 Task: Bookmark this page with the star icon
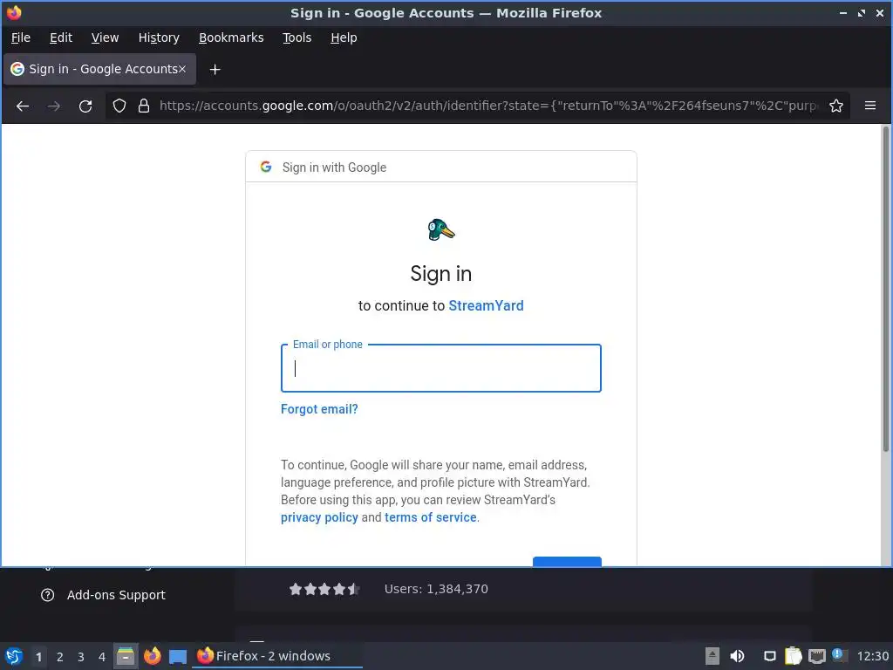[x=836, y=106]
